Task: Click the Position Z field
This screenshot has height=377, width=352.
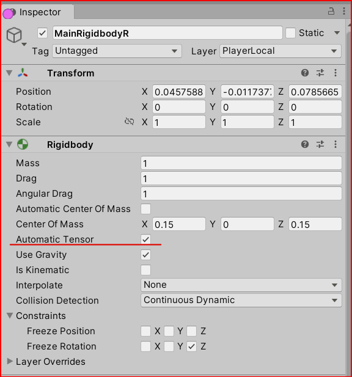Action: click(315, 92)
